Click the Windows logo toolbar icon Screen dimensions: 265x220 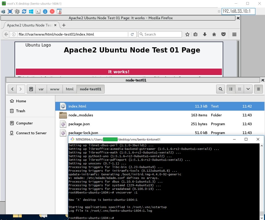pyautogui.click(x=31, y=11)
